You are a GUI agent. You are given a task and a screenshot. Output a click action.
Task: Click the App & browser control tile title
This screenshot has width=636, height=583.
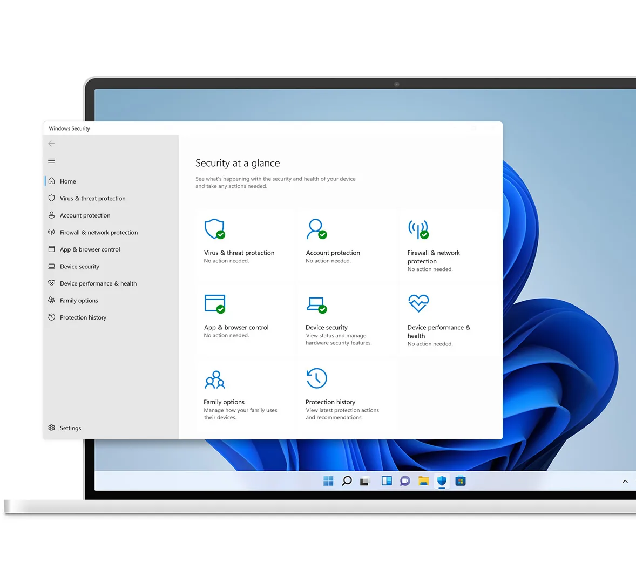[236, 327]
